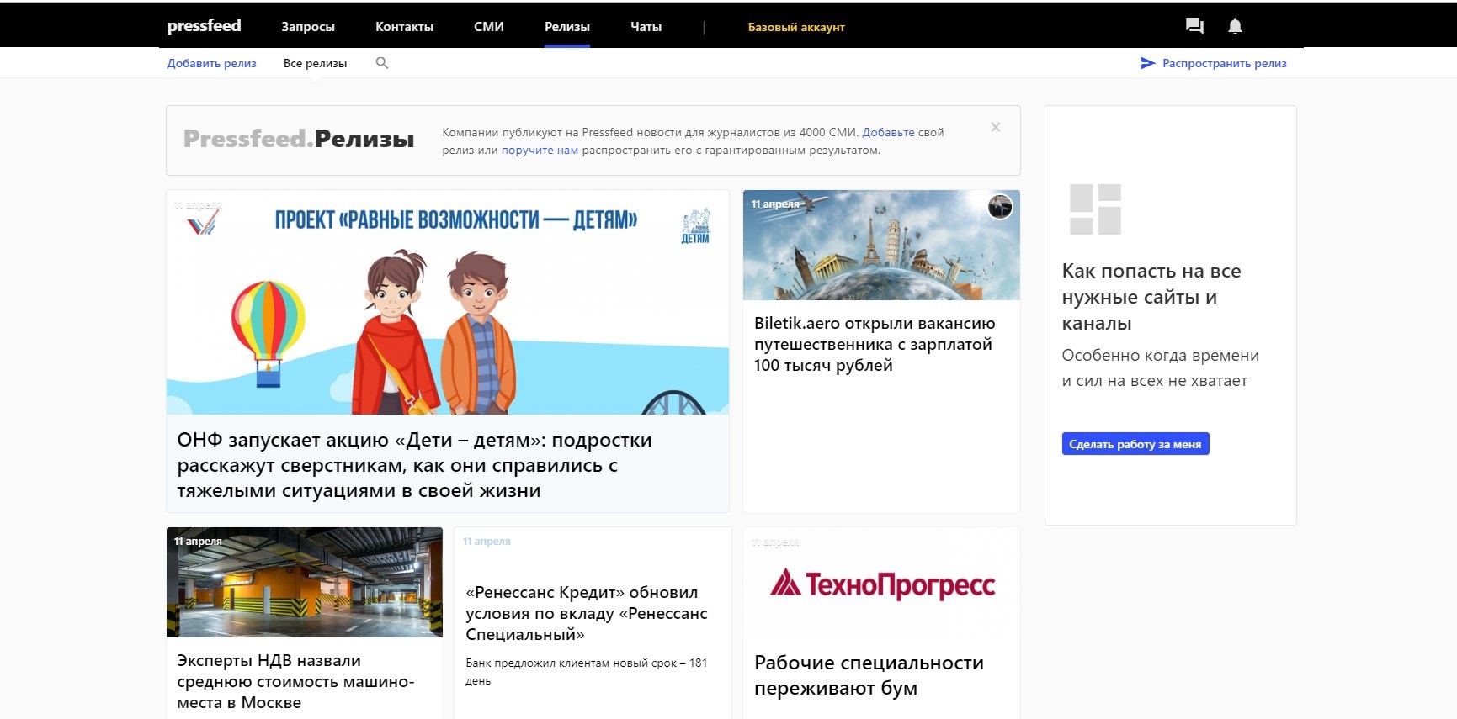Open the Рабочие специальности переживают бум headline

tap(869, 675)
